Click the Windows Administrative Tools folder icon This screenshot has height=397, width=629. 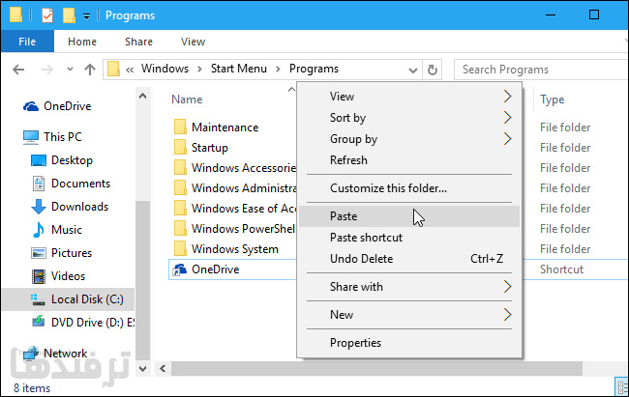(180, 188)
